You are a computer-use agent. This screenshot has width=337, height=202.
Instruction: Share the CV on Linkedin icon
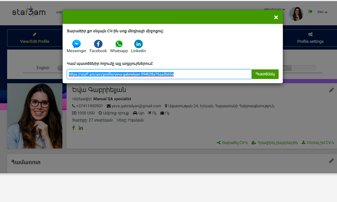[139, 44]
